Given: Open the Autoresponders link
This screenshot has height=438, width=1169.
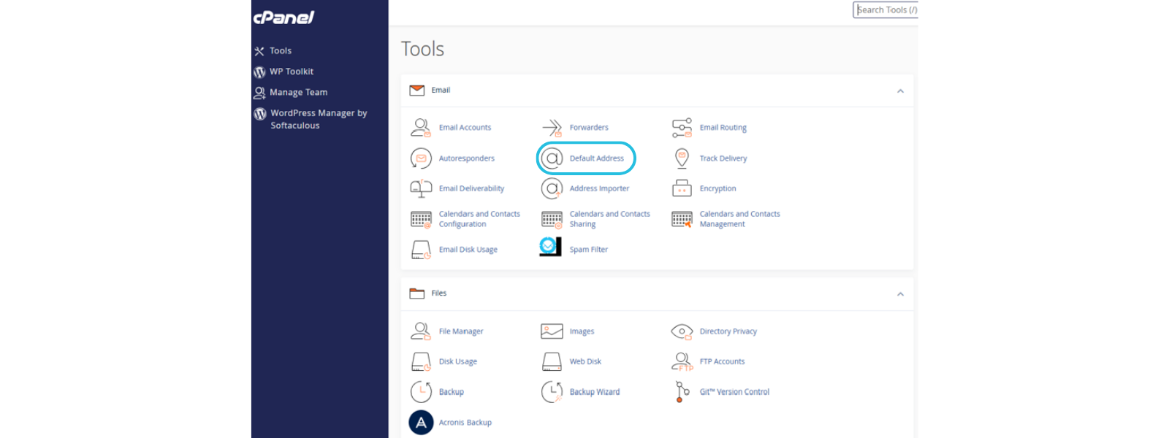Looking at the screenshot, I should point(467,158).
